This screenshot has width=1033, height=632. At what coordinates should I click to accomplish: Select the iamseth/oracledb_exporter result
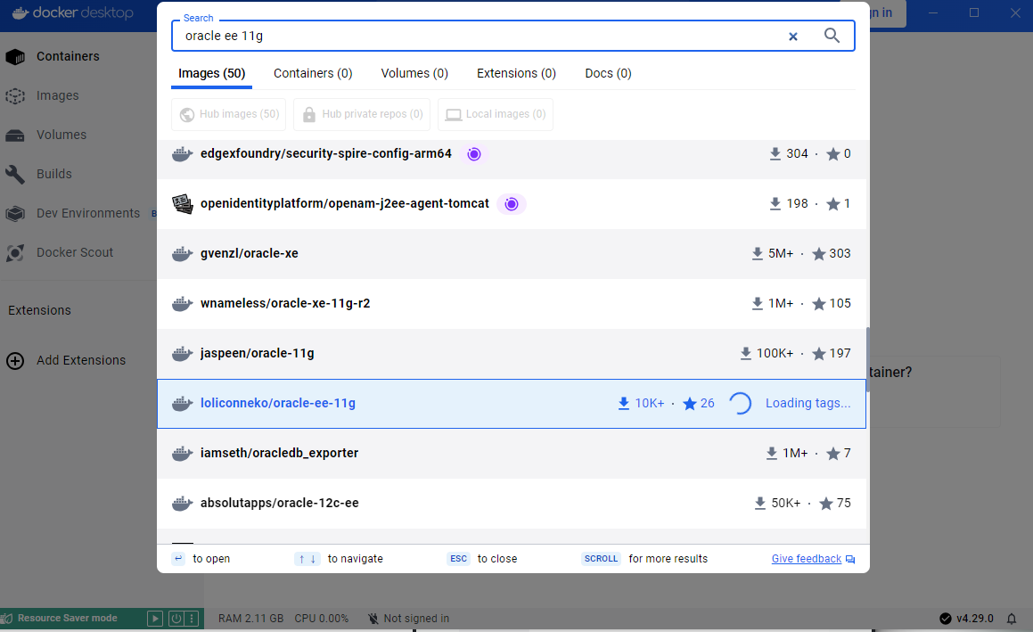tap(512, 454)
